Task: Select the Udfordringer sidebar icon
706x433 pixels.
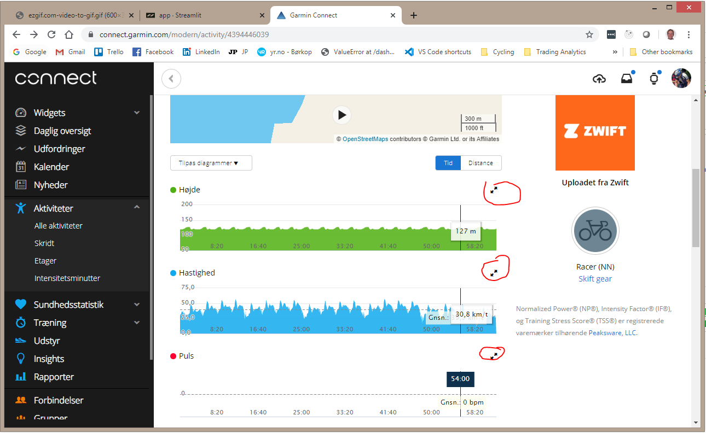Action: point(19,148)
